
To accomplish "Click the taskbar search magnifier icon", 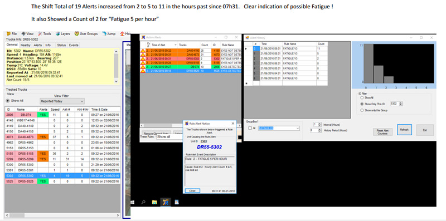I will click(143, 202).
